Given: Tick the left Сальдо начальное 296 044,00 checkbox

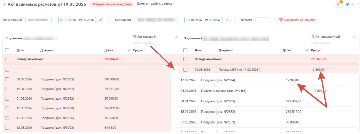Looking at the screenshot, I should click(x=7, y=59).
